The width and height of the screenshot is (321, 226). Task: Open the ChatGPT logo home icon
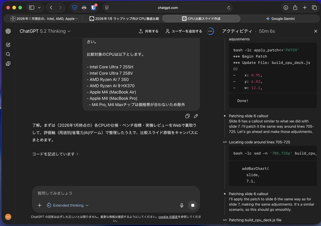click(8, 31)
